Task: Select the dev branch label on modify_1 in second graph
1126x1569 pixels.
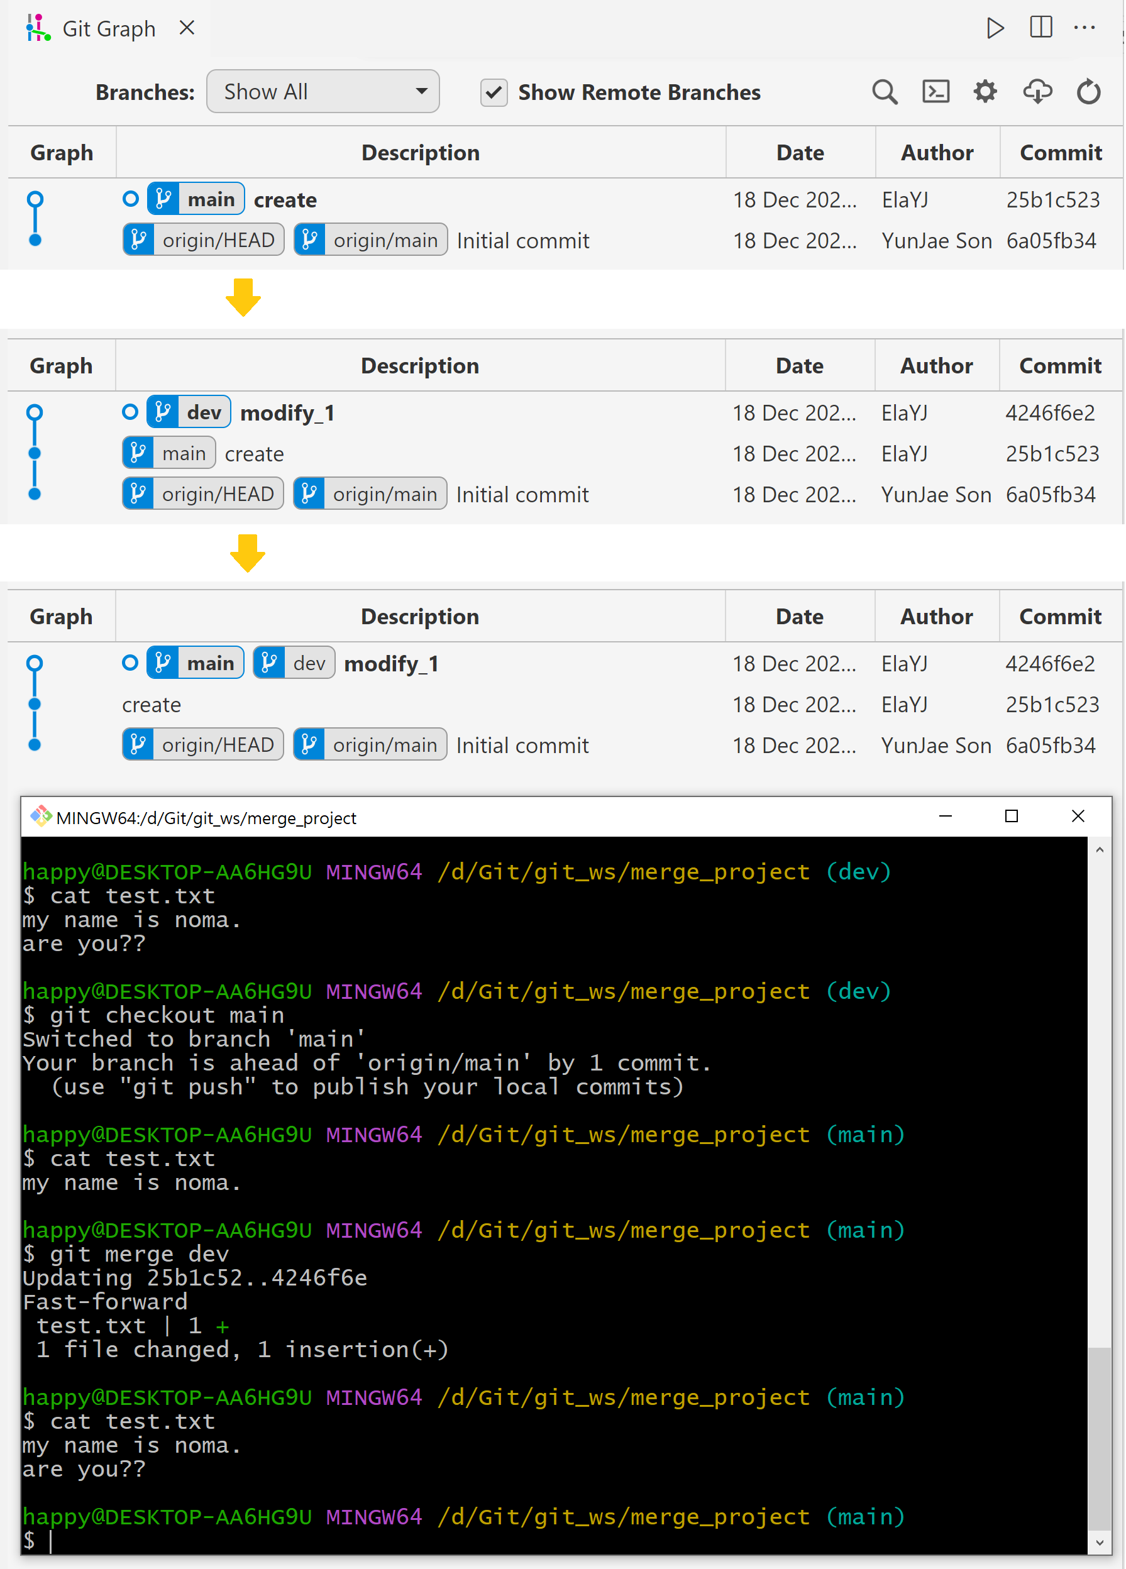Action: coord(189,412)
